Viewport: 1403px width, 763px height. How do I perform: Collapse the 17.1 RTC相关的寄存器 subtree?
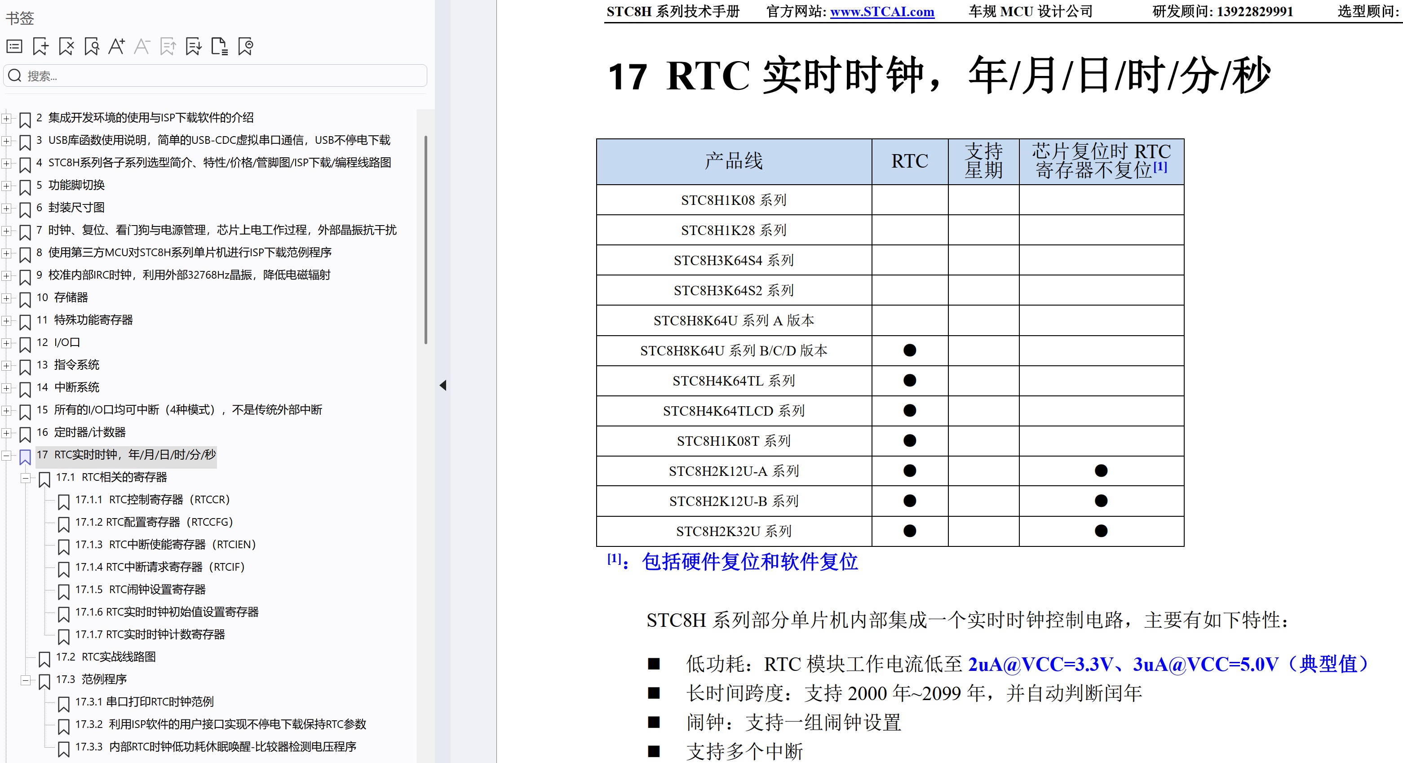[x=26, y=478]
